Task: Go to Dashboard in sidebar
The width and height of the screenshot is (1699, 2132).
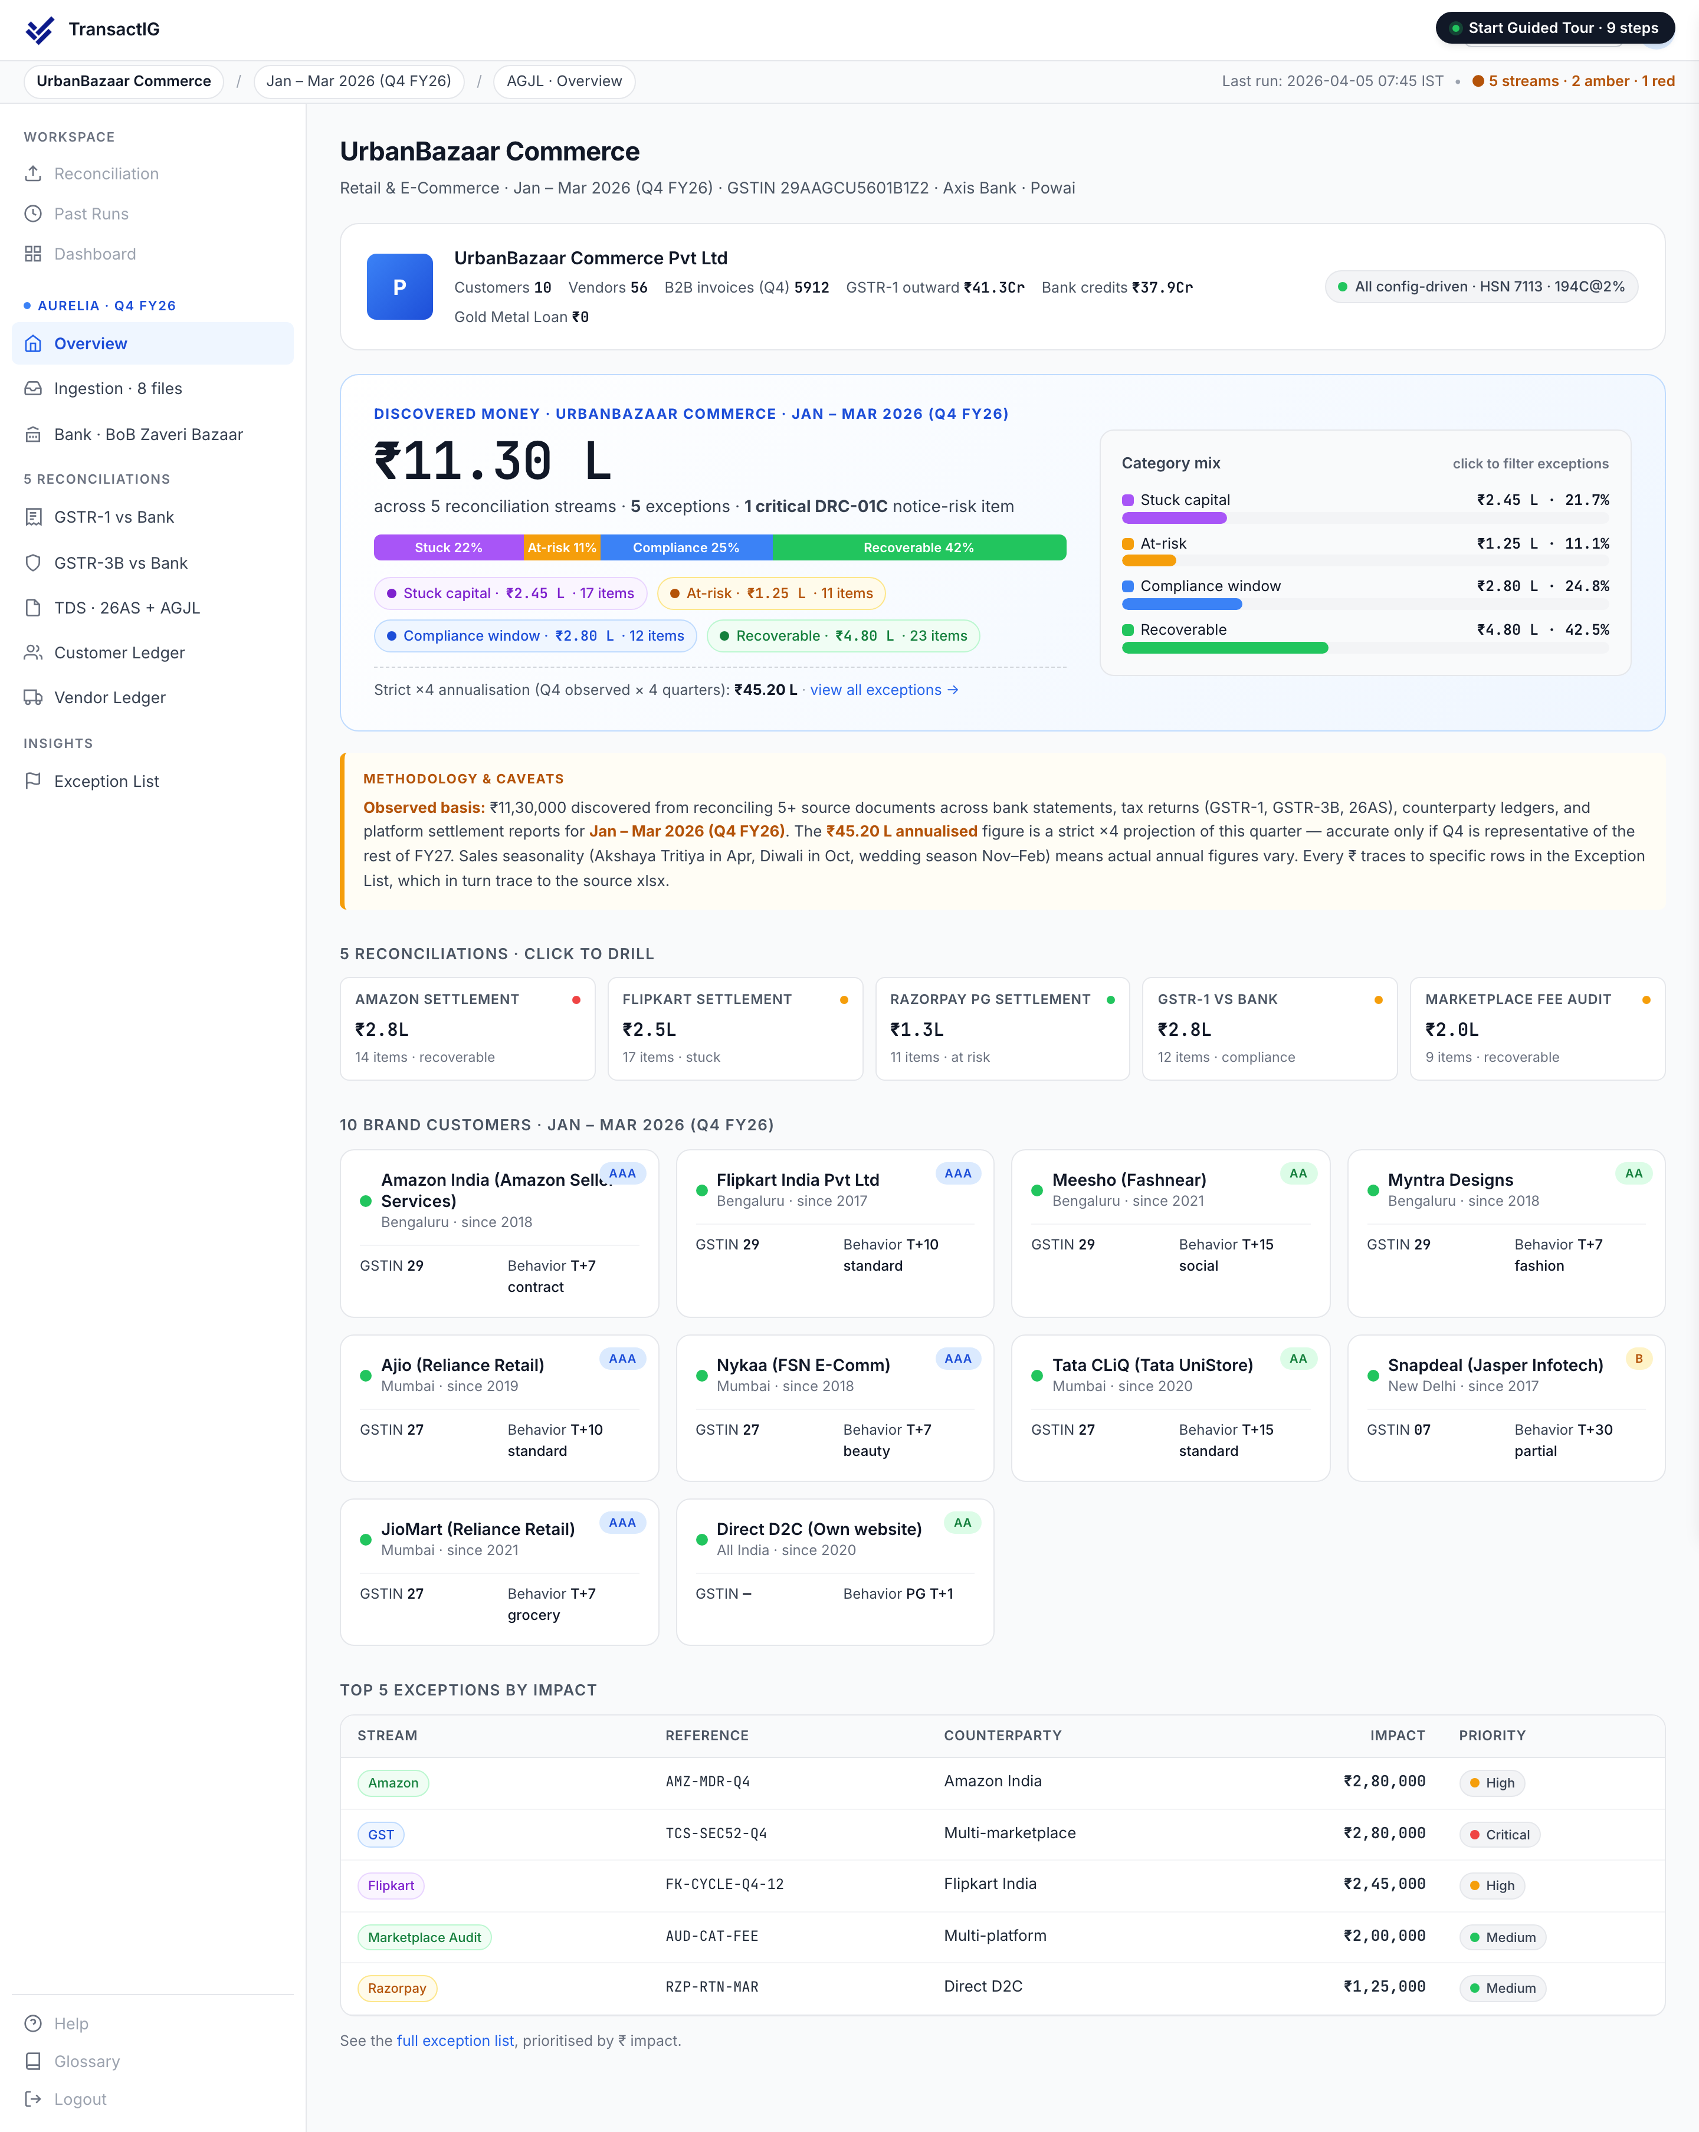Action: tap(153, 254)
